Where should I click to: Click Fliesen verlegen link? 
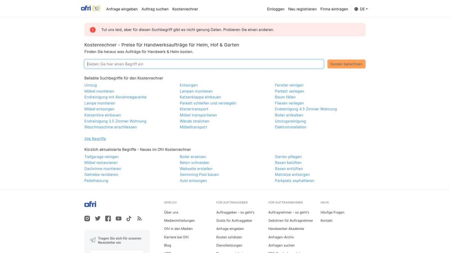pyautogui.click(x=289, y=103)
